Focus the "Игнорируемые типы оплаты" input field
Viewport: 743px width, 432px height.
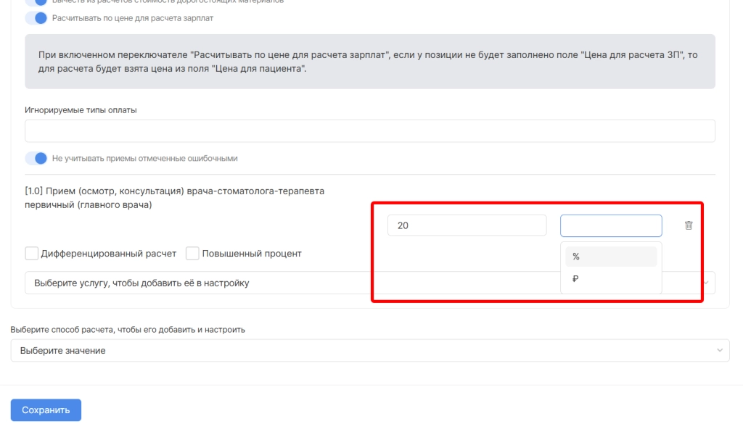[x=369, y=131]
